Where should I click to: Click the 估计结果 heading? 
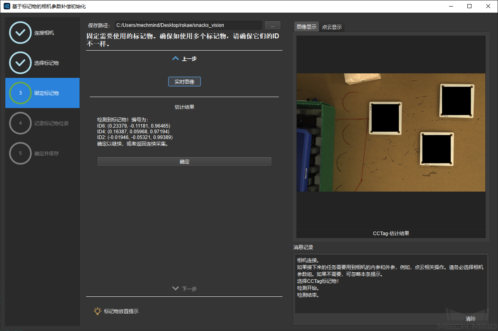[x=185, y=107]
